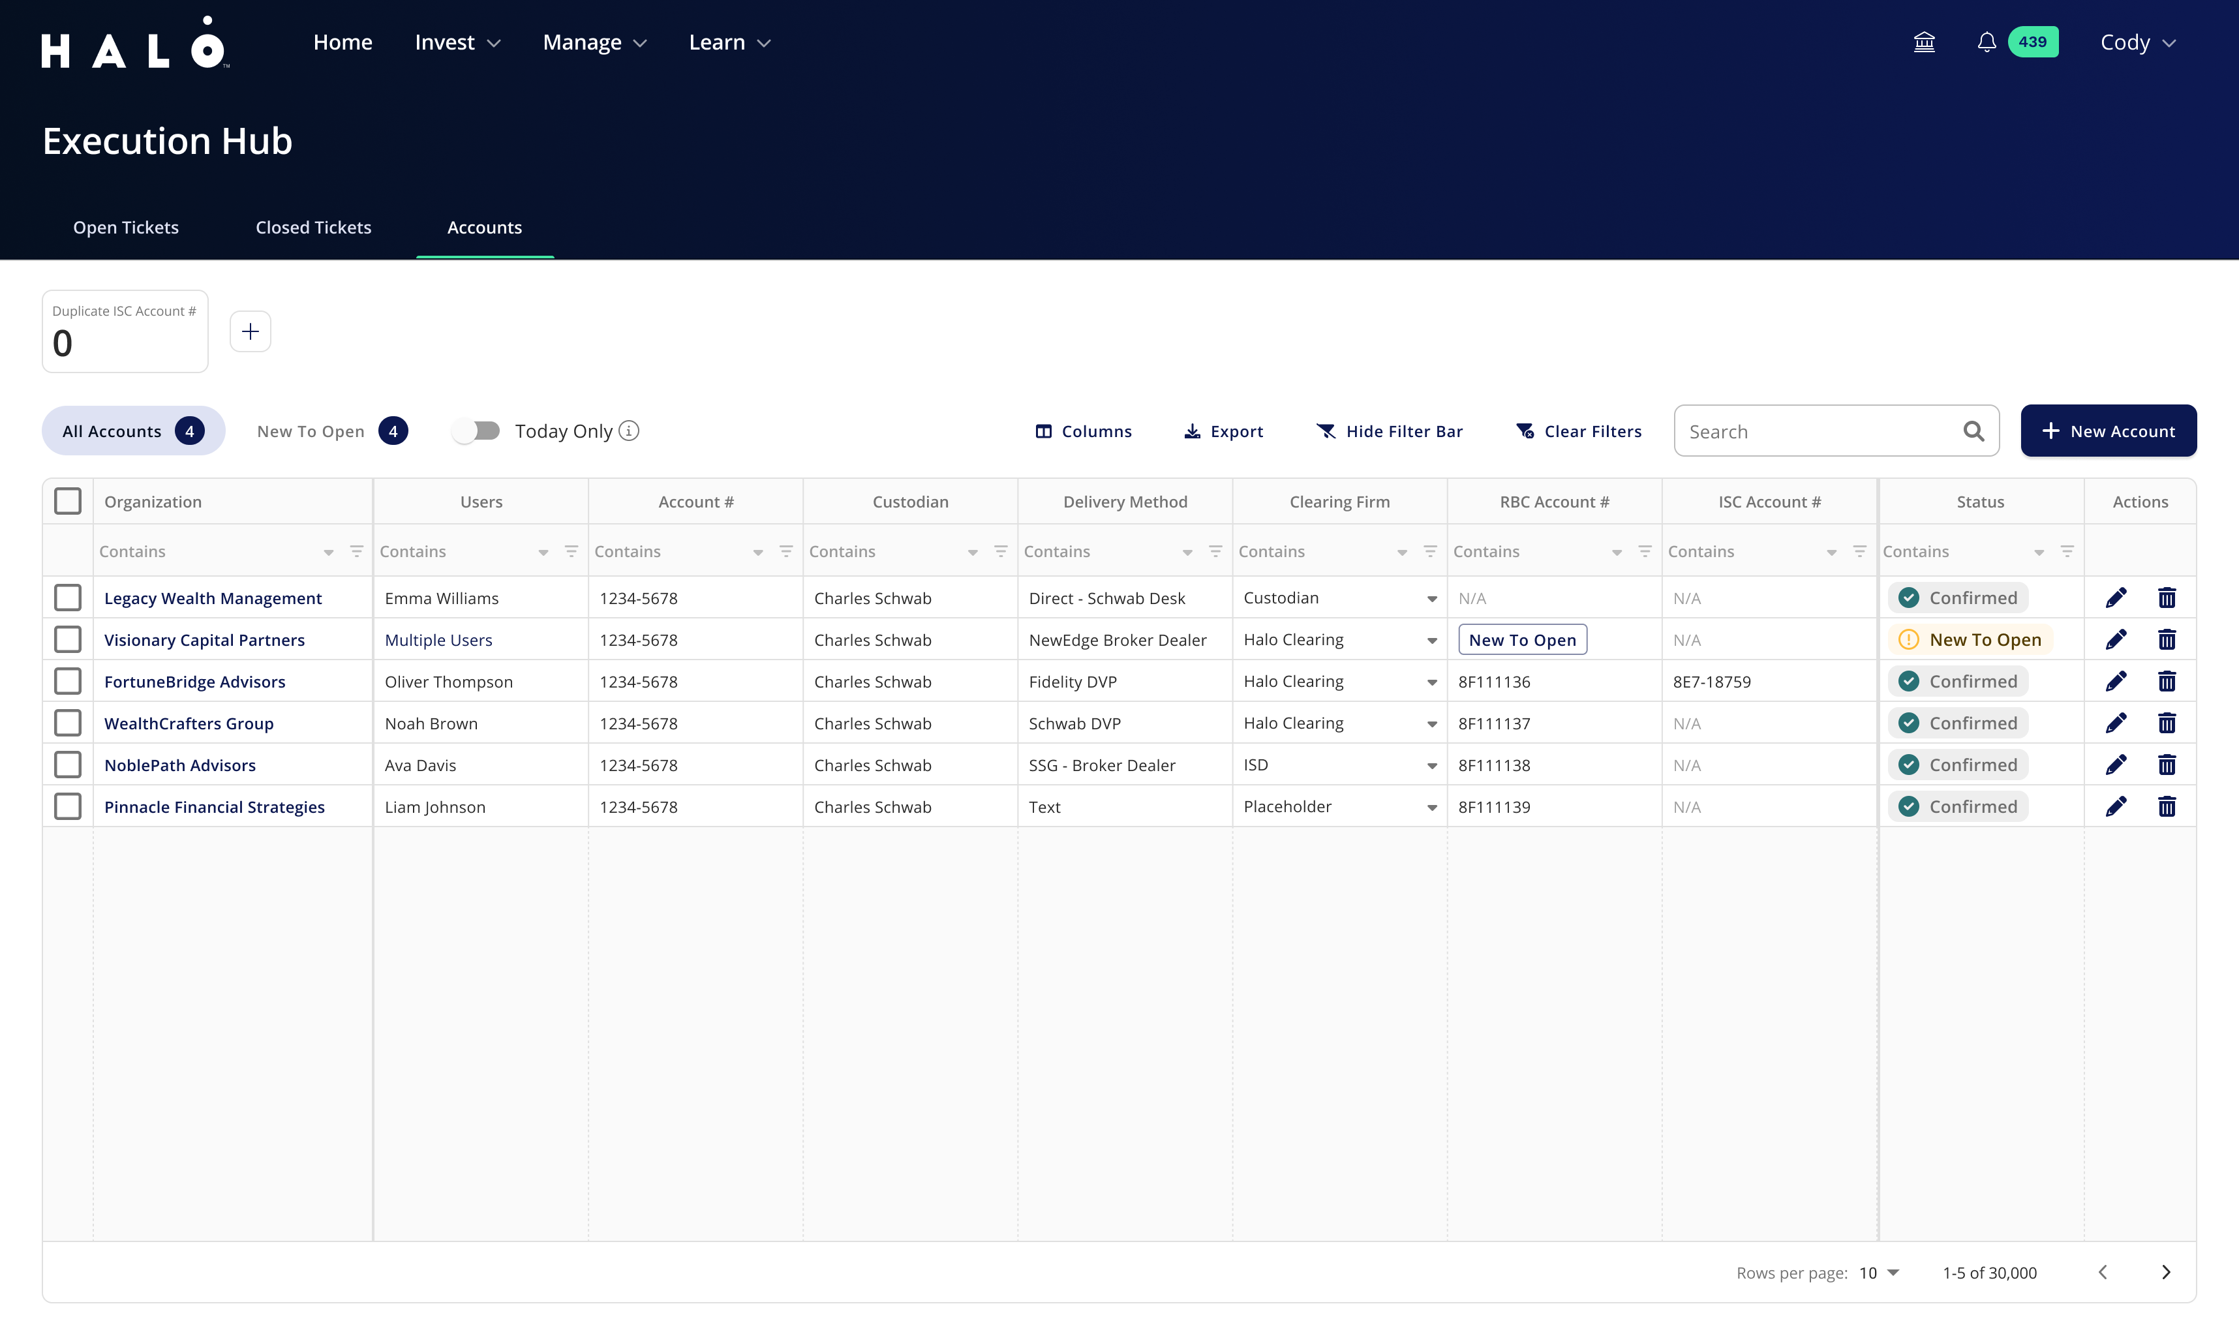Go to the next page arrow
Image resolution: width=2239 pixels, height=1336 pixels.
(x=2165, y=1272)
